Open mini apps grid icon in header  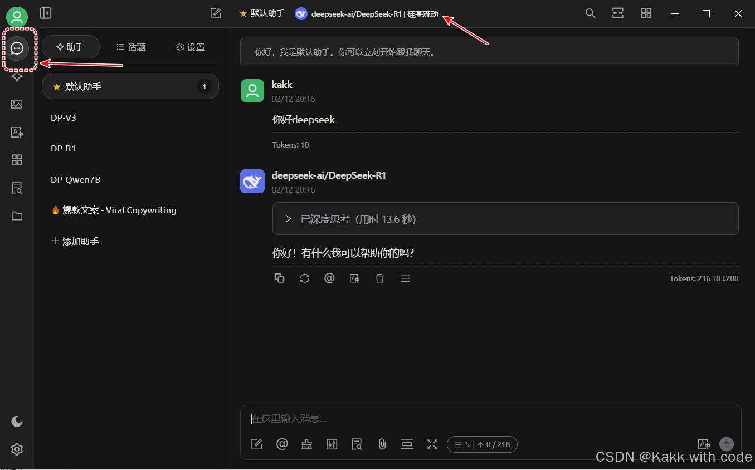[646, 13]
